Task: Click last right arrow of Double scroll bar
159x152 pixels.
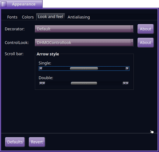Action: coord(127,83)
